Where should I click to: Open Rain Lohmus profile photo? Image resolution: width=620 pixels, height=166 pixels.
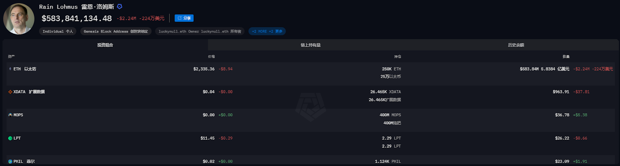pos(19,19)
